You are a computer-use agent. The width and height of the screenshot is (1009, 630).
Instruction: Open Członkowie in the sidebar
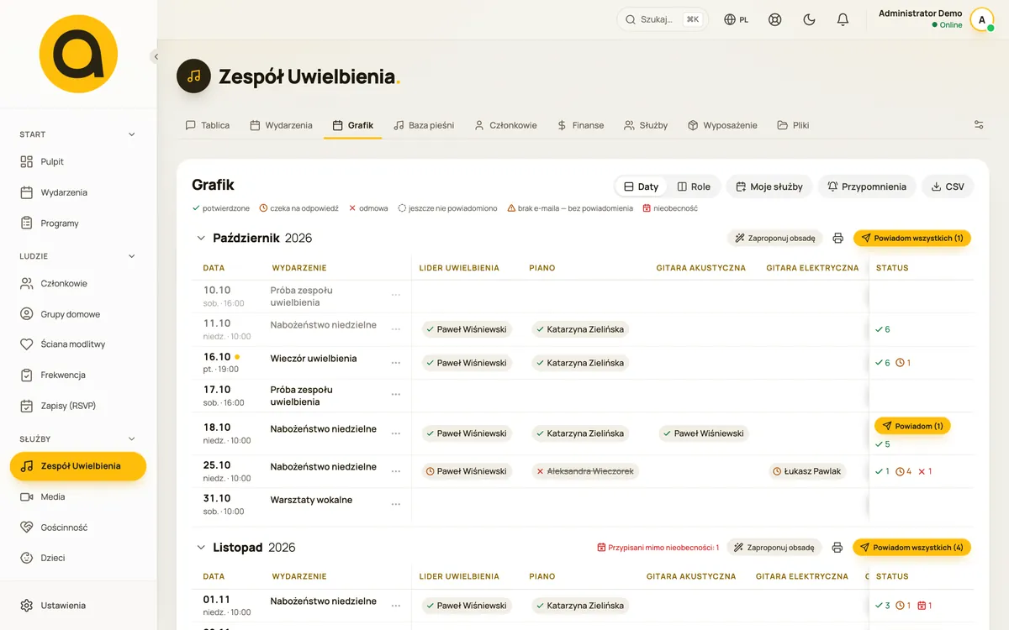(x=78, y=284)
